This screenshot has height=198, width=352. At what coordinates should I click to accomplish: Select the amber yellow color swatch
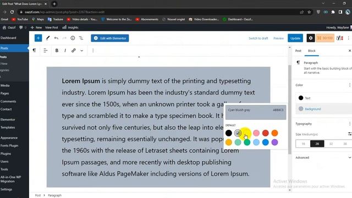(229, 142)
